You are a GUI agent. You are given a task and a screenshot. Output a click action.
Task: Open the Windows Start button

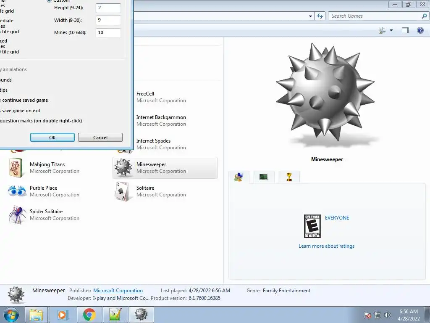(x=11, y=315)
